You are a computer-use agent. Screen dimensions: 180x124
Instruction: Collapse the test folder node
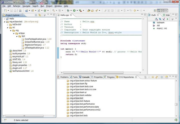click(x=17, y=36)
